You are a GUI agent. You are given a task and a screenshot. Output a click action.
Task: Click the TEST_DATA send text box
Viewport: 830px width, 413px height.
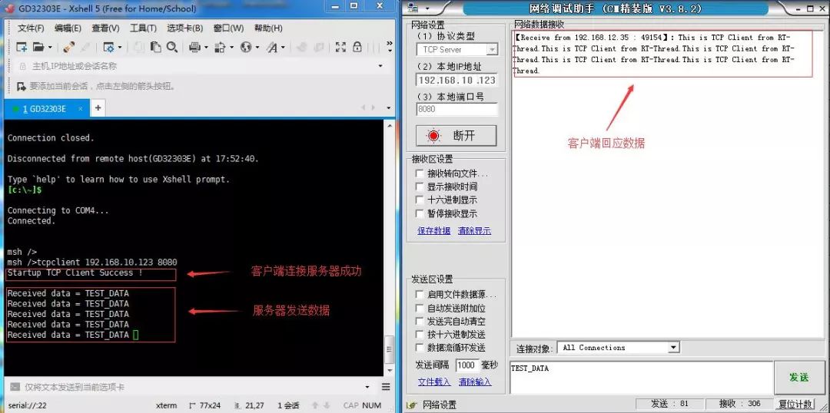[641, 378]
